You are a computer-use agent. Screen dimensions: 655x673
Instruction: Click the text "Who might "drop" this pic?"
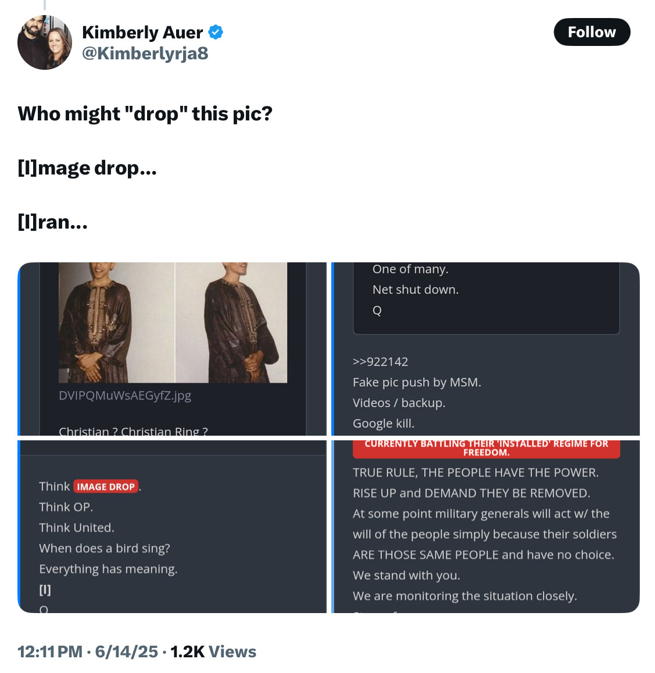click(145, 113)
